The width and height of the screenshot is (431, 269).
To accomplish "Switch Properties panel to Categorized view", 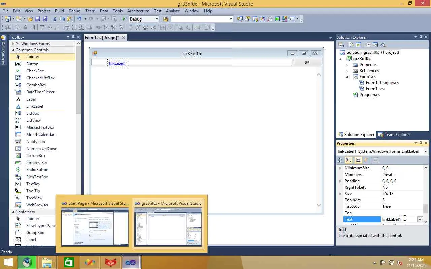I will pyautogui.click(x=341, y=160).
